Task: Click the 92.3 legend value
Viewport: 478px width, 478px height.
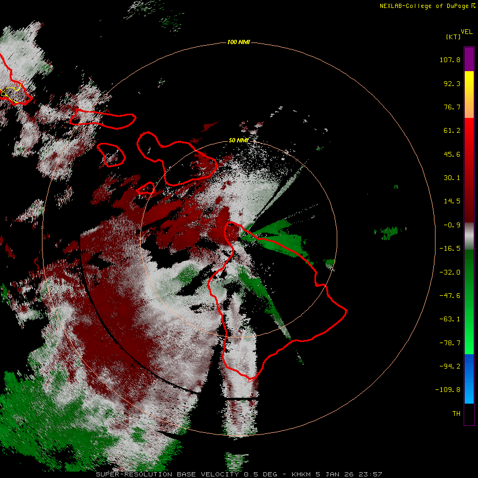Action: [x=452, y=83]
